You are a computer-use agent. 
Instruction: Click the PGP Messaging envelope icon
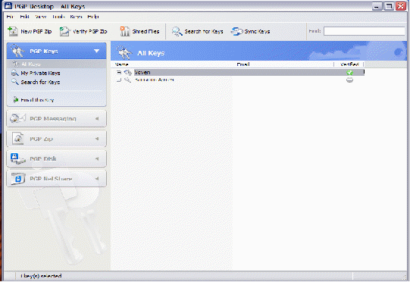17,118
